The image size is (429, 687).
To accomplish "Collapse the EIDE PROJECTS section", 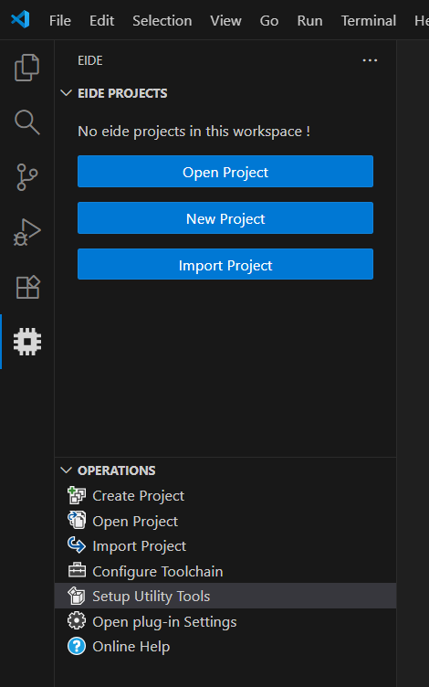I will 66,93.
